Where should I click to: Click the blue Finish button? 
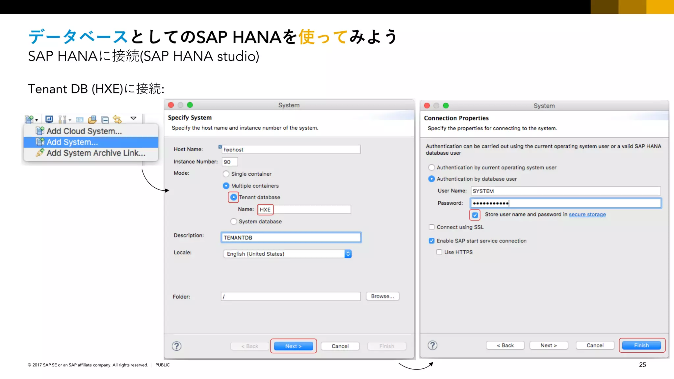click(641, 345)
